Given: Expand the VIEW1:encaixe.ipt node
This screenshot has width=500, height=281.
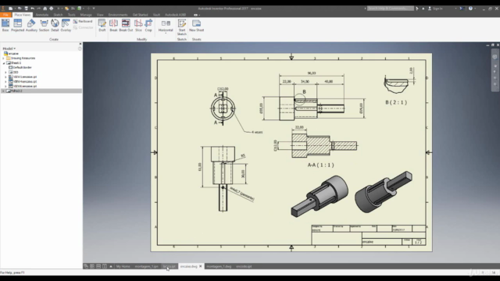Looking at the screenshot, I should coord(5,76).
